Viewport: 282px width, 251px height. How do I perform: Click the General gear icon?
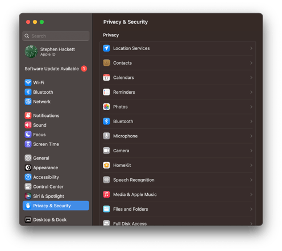[28, 158]
